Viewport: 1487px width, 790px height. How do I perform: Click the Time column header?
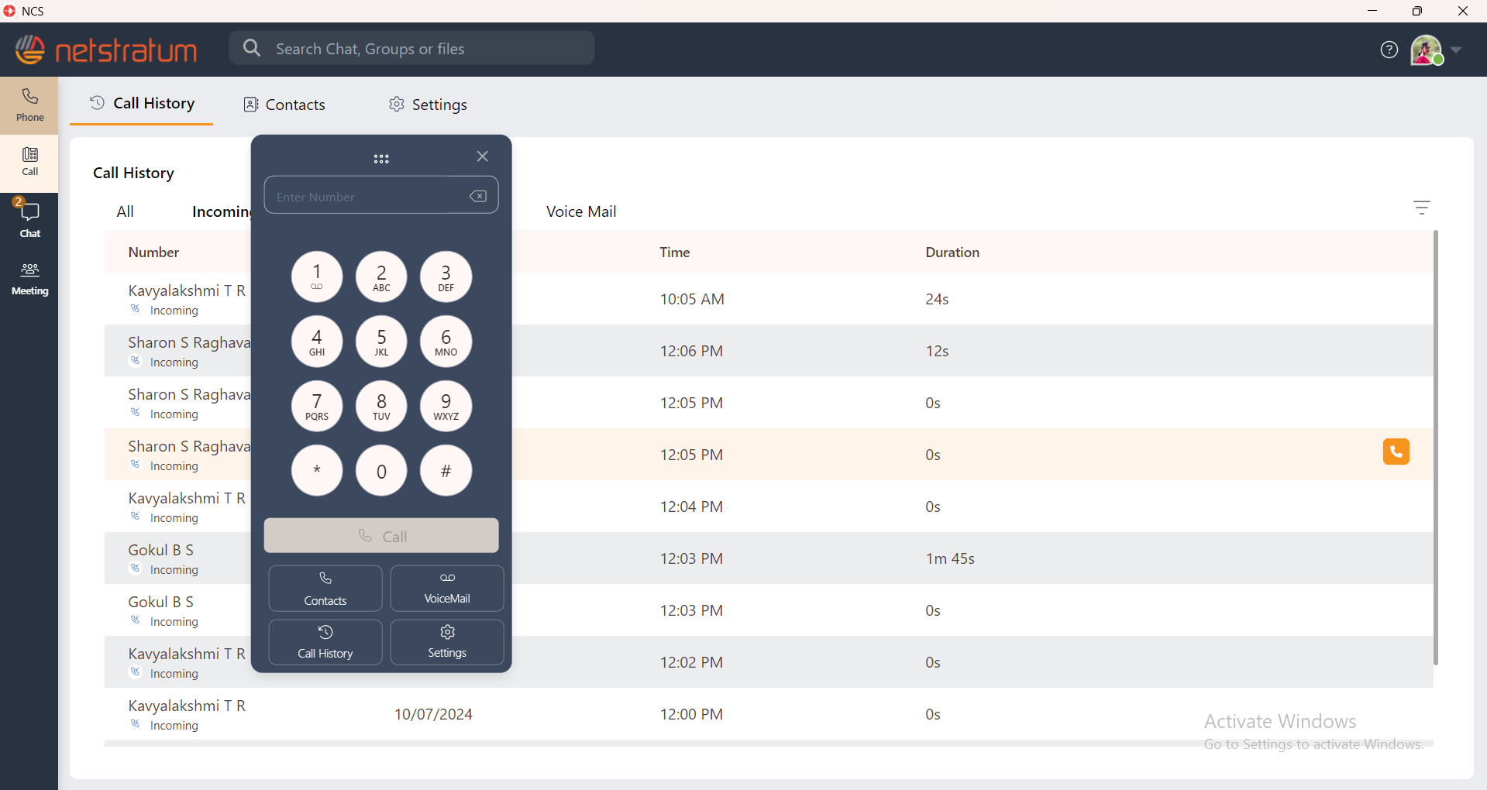(x=675, y=252)
